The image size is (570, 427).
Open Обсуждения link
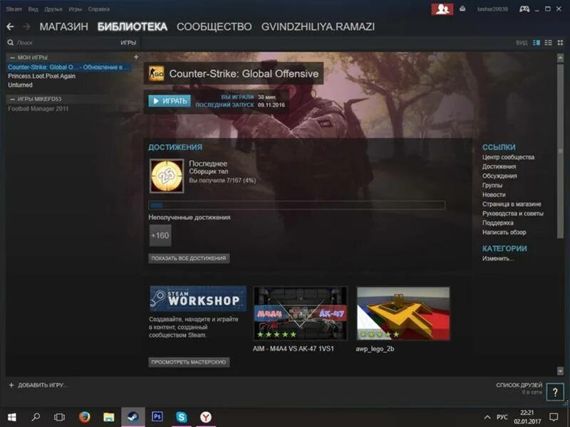pyautogui.click(x=499, y=176)
